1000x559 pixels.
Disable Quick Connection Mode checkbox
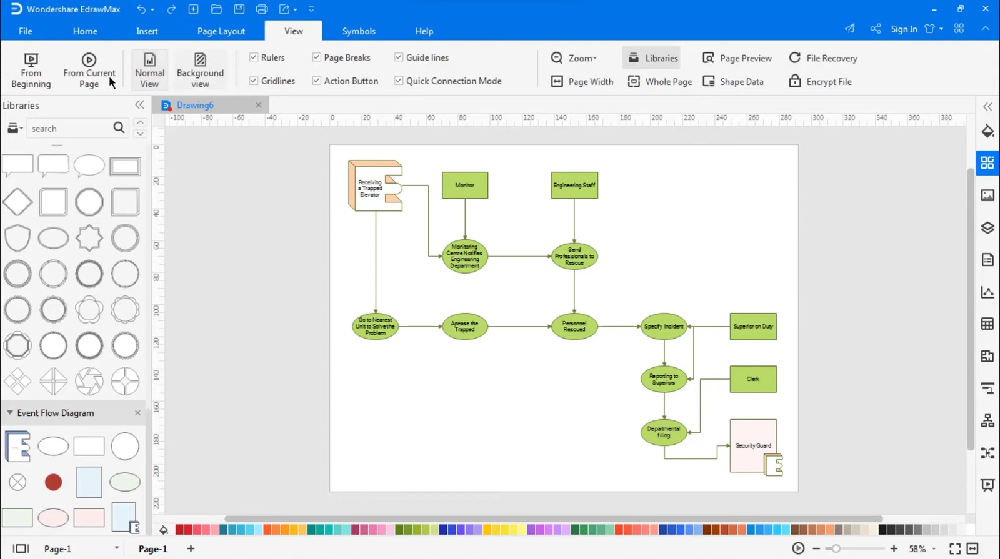click(399, 81)
